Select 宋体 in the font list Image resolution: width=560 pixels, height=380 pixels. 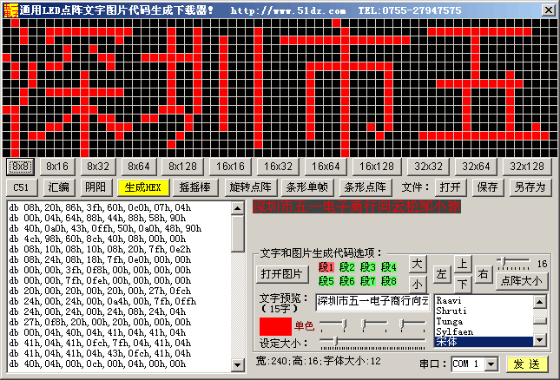[482, 342]
